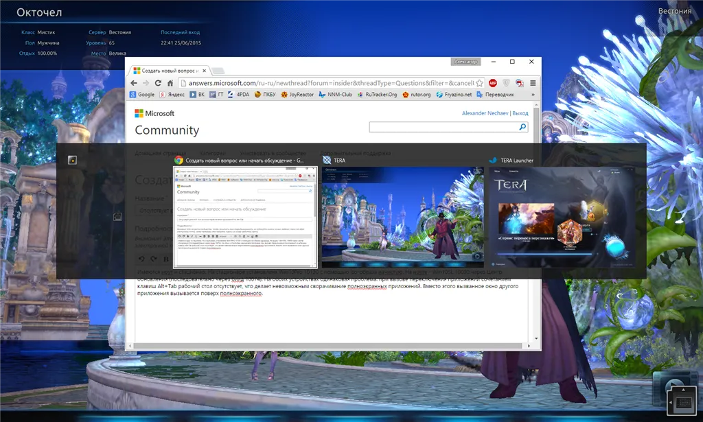Click the scroll-up arrow of the page scrollbar
The width and height of the screenshot is (703, 422).
(536, 104)
